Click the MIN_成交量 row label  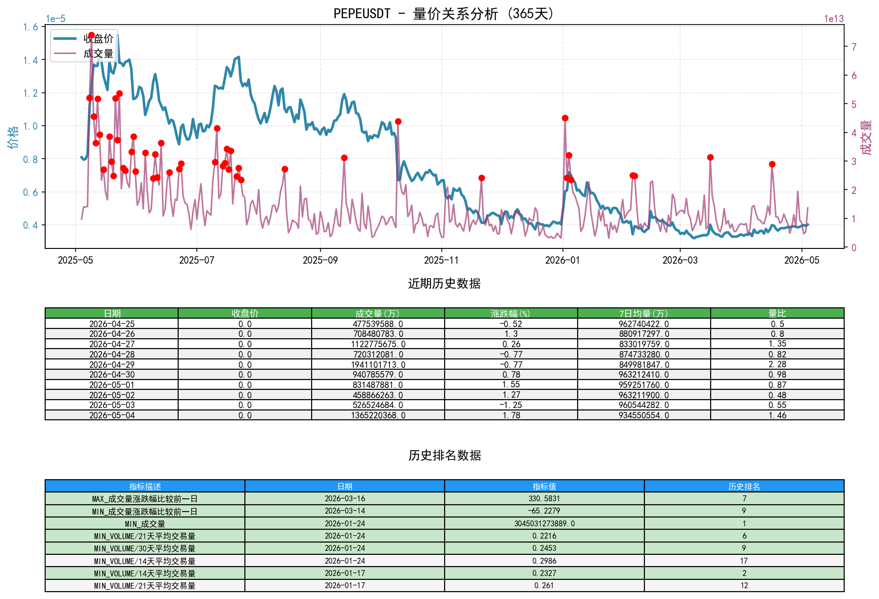[145, 523]
